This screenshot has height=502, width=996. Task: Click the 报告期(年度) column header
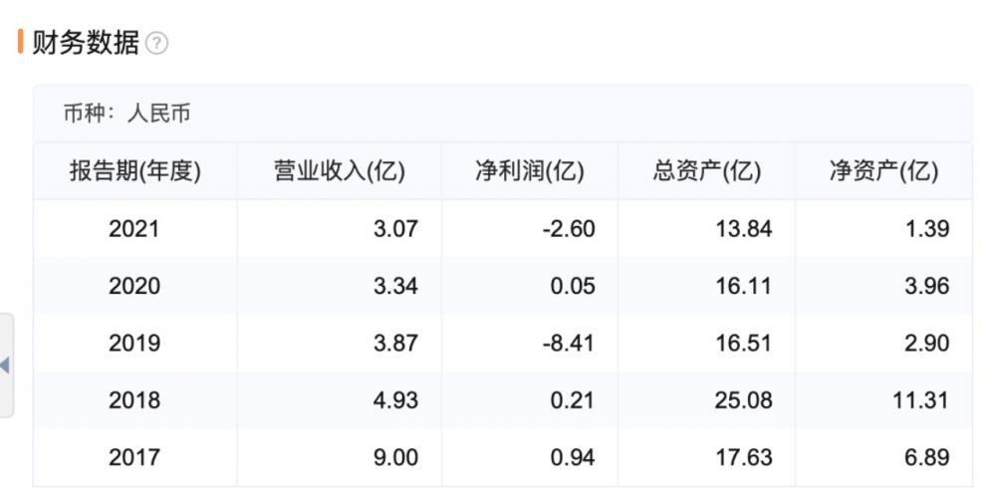coord(134,171)
